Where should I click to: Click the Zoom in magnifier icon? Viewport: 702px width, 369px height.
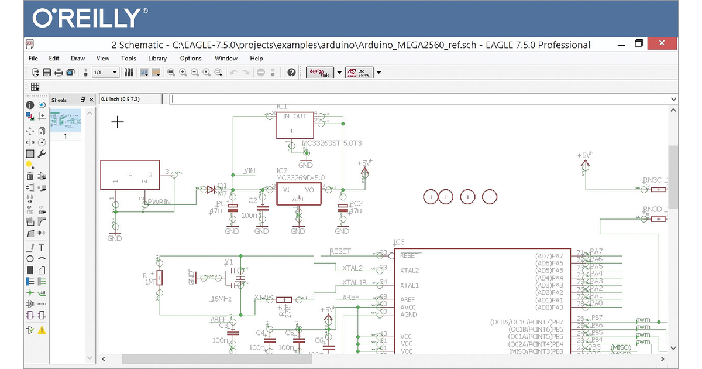click(183, 72)
